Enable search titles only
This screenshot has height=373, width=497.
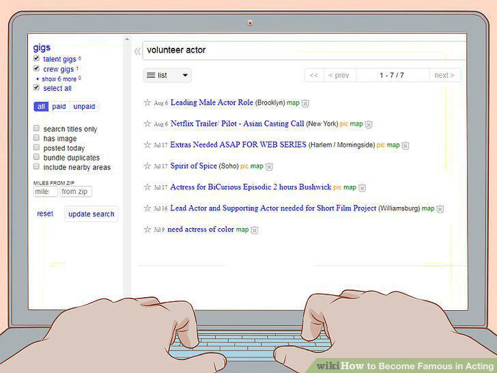pyautogui.click(x=36, y=128)
